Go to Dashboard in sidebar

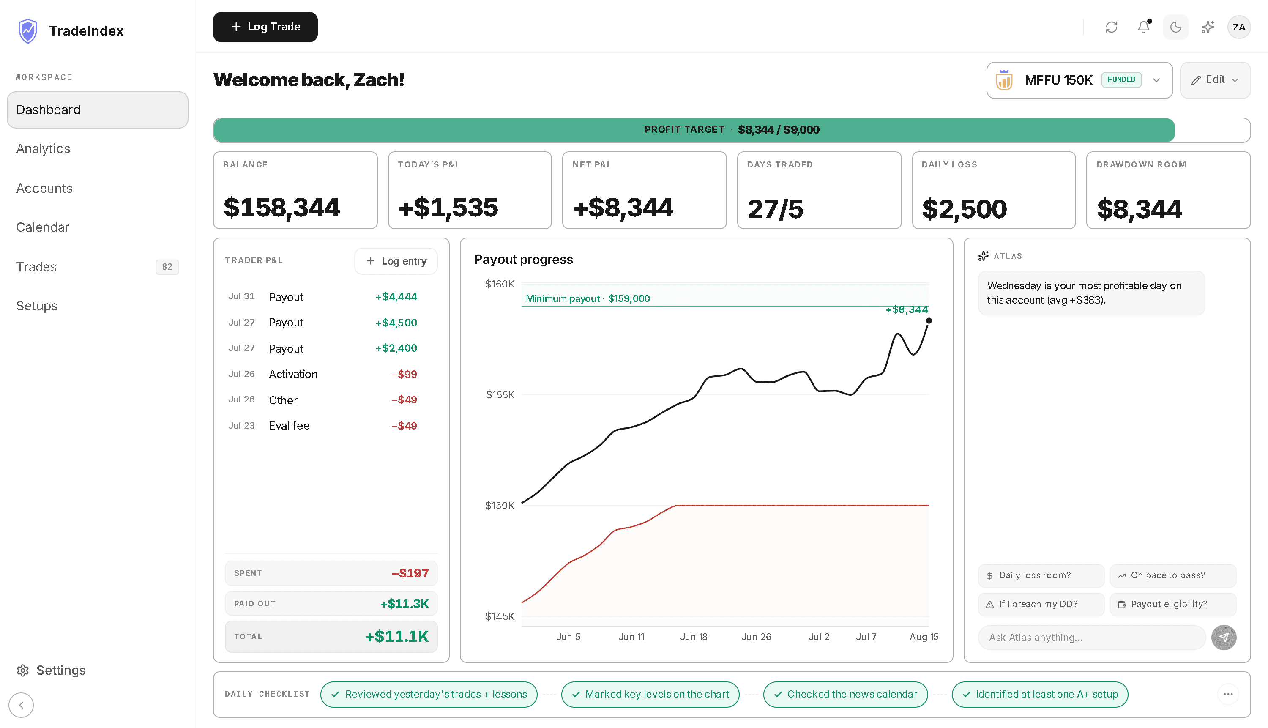pyautogui.click(x=98, y=109)
